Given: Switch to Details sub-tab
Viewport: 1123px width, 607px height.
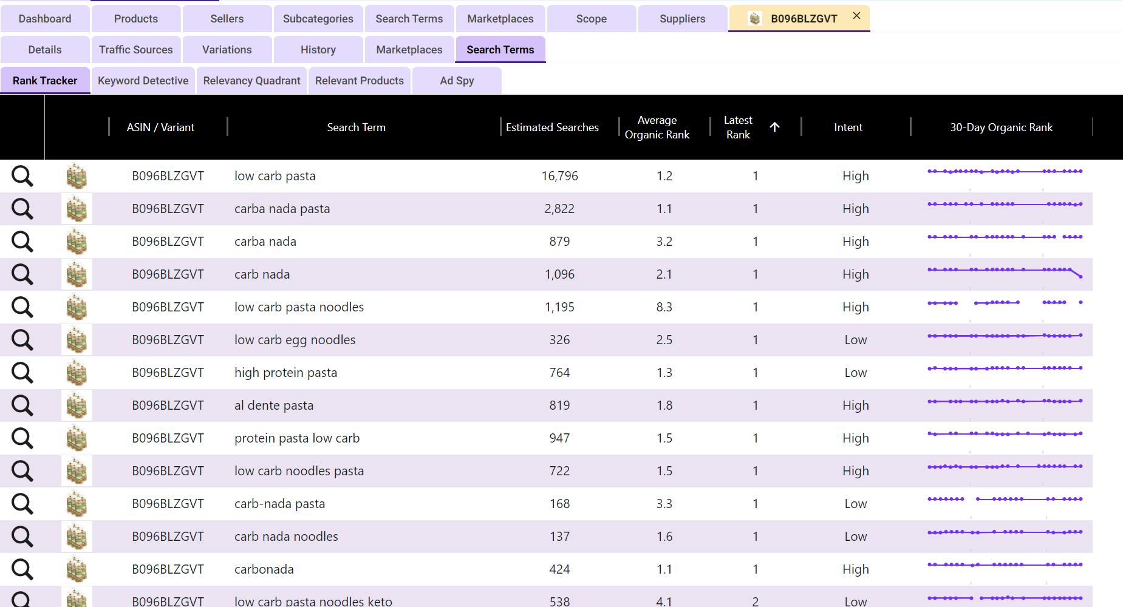Looking at the screenshot, I should pyautogui.click(x=45, y=50).
